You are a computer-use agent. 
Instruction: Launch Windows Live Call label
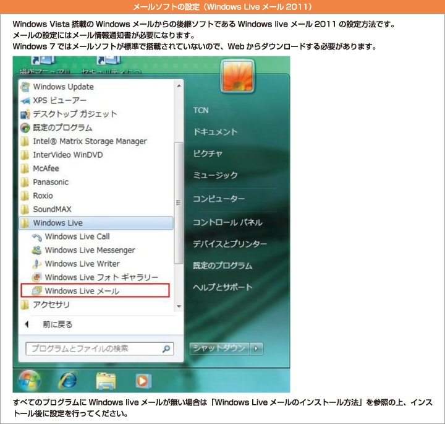(77, 236)
